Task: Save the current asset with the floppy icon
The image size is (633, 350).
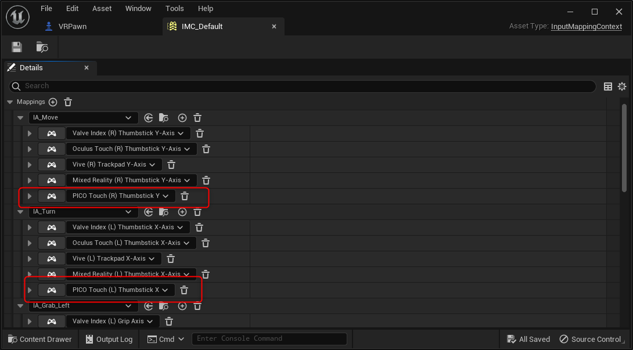Action: 17,47
